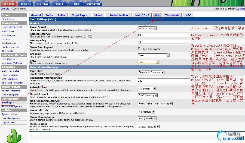Screen dimensions: 245x143
Task: Open Import Templates in the sidebar
Action: tap(11, 91)
